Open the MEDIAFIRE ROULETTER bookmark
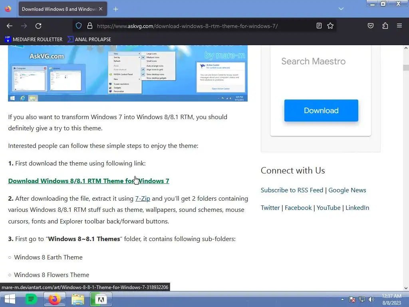This screenshot has height=307, width=409. pos(34,40)
